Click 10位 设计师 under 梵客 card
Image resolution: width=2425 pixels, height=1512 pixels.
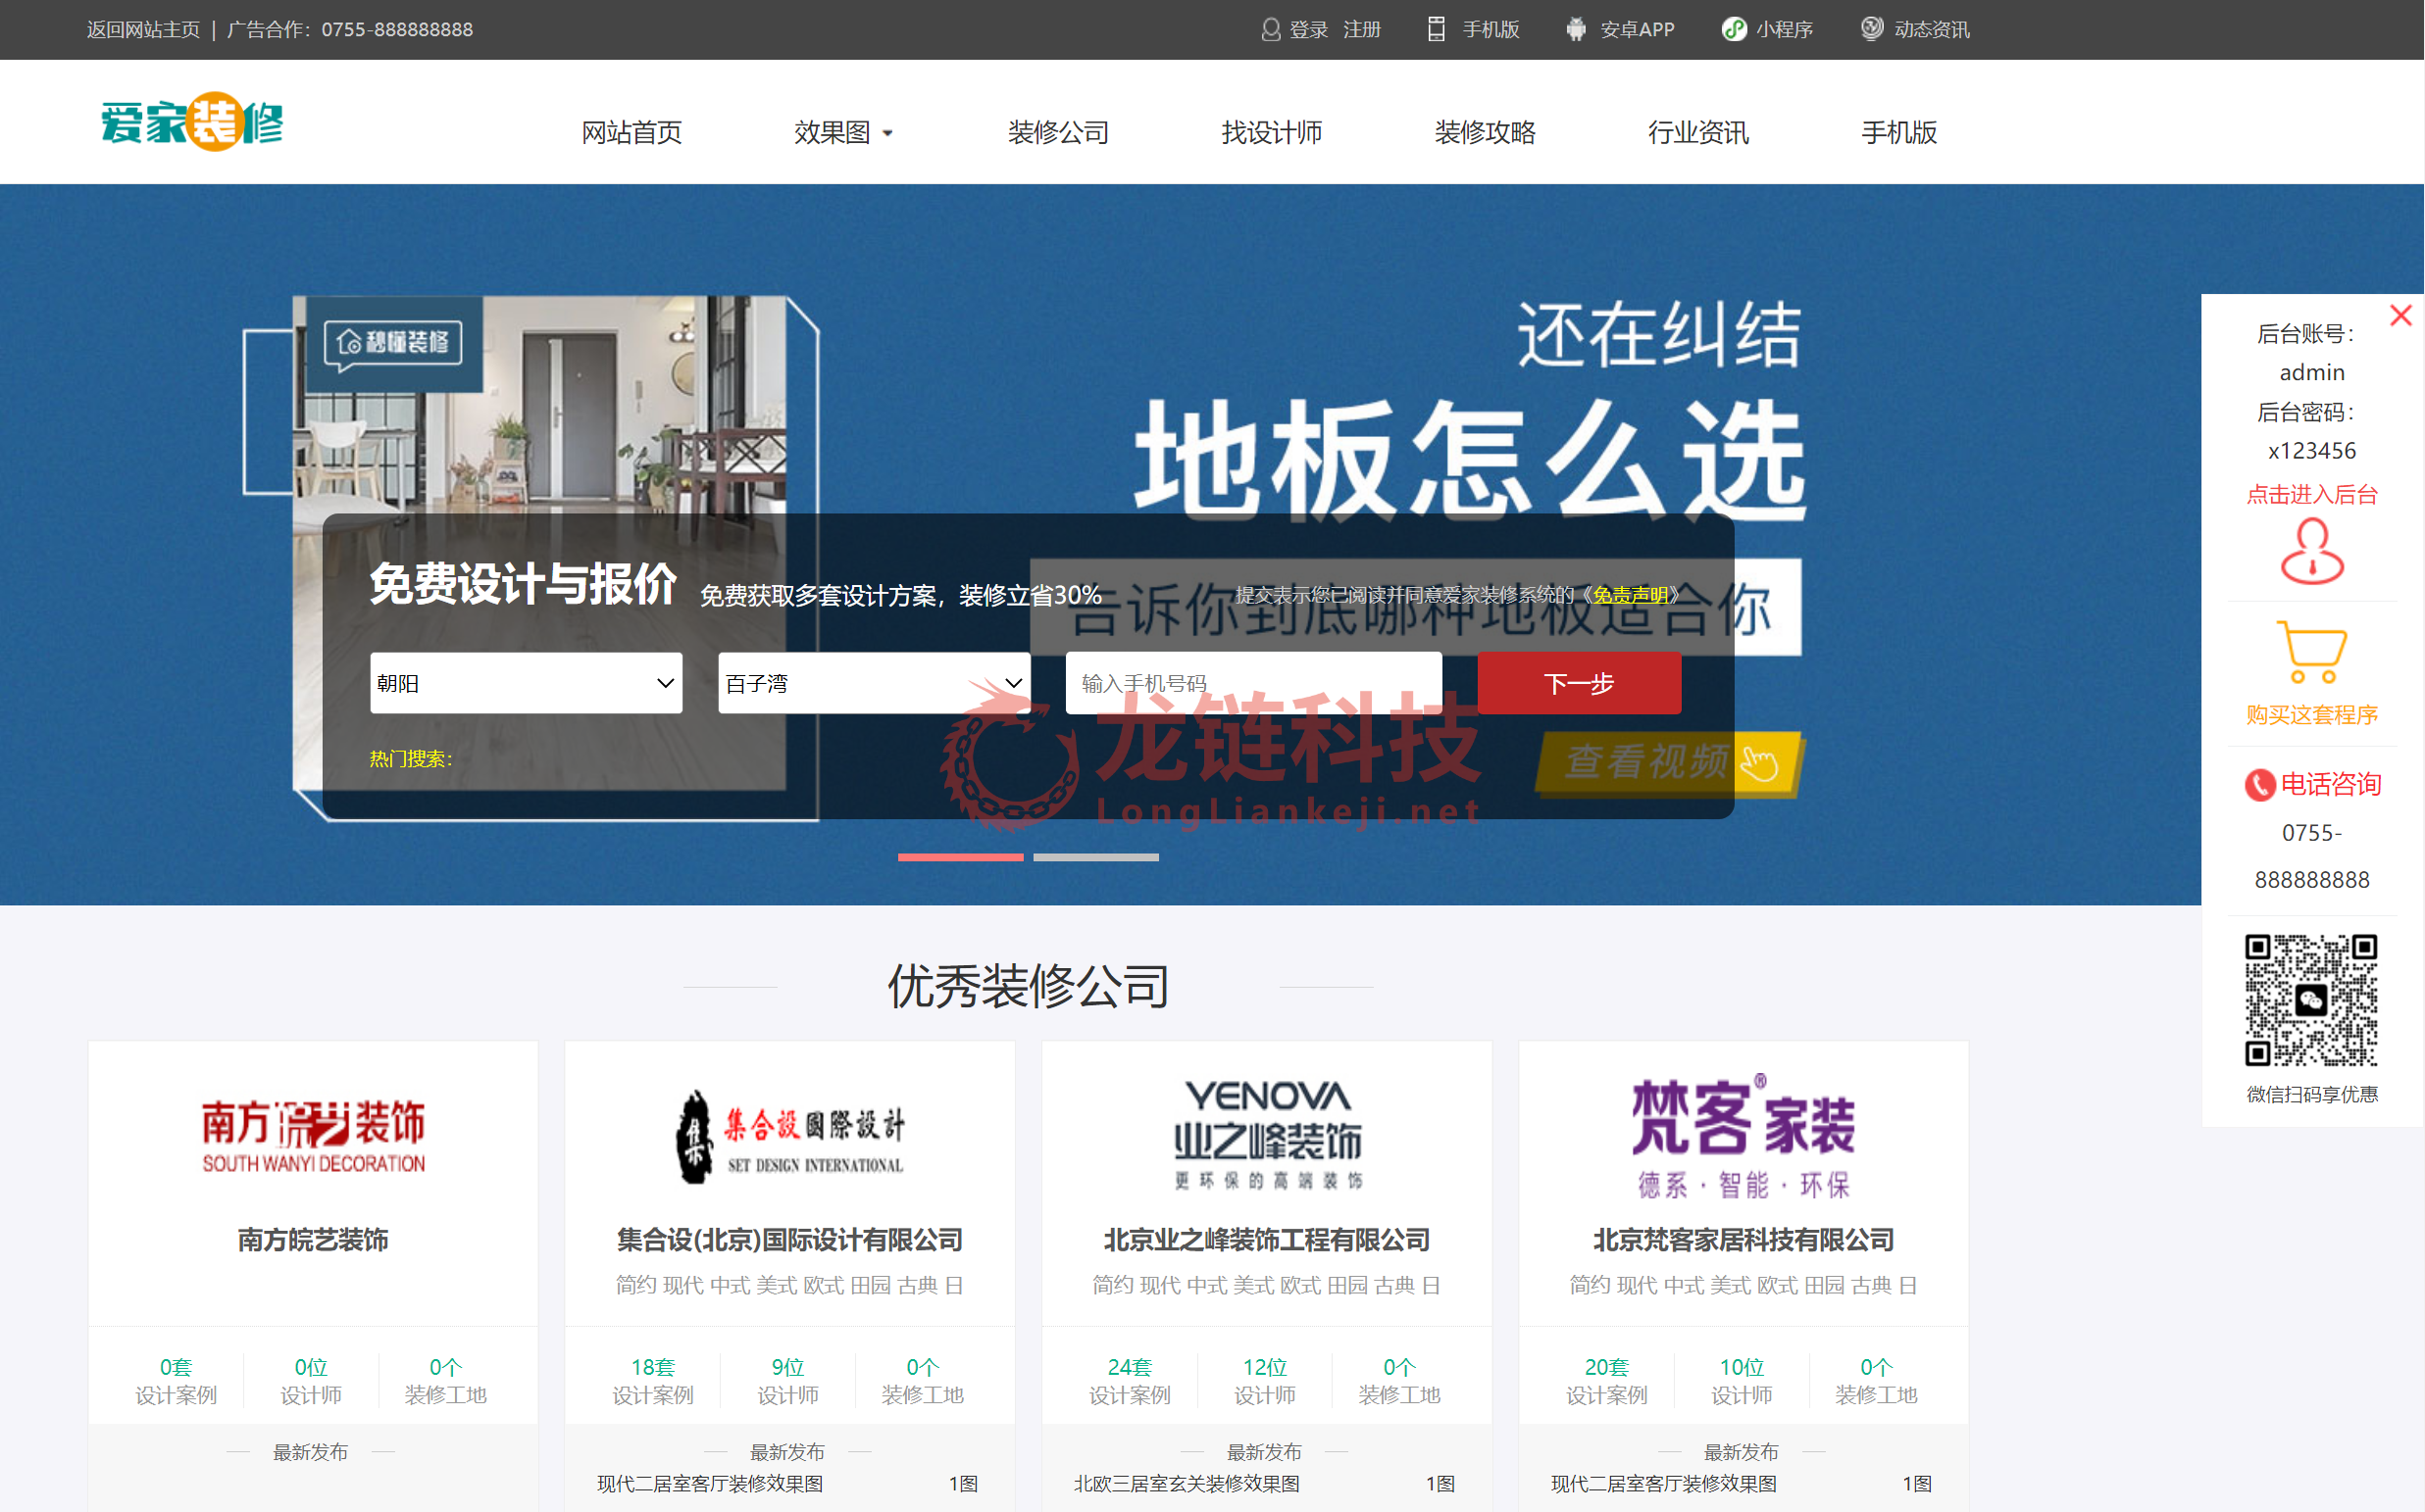click(x=1742, y=1381)
